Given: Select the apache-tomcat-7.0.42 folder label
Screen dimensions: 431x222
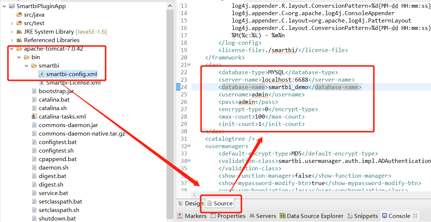Looking at the screenshot, I should coord(53,49).
